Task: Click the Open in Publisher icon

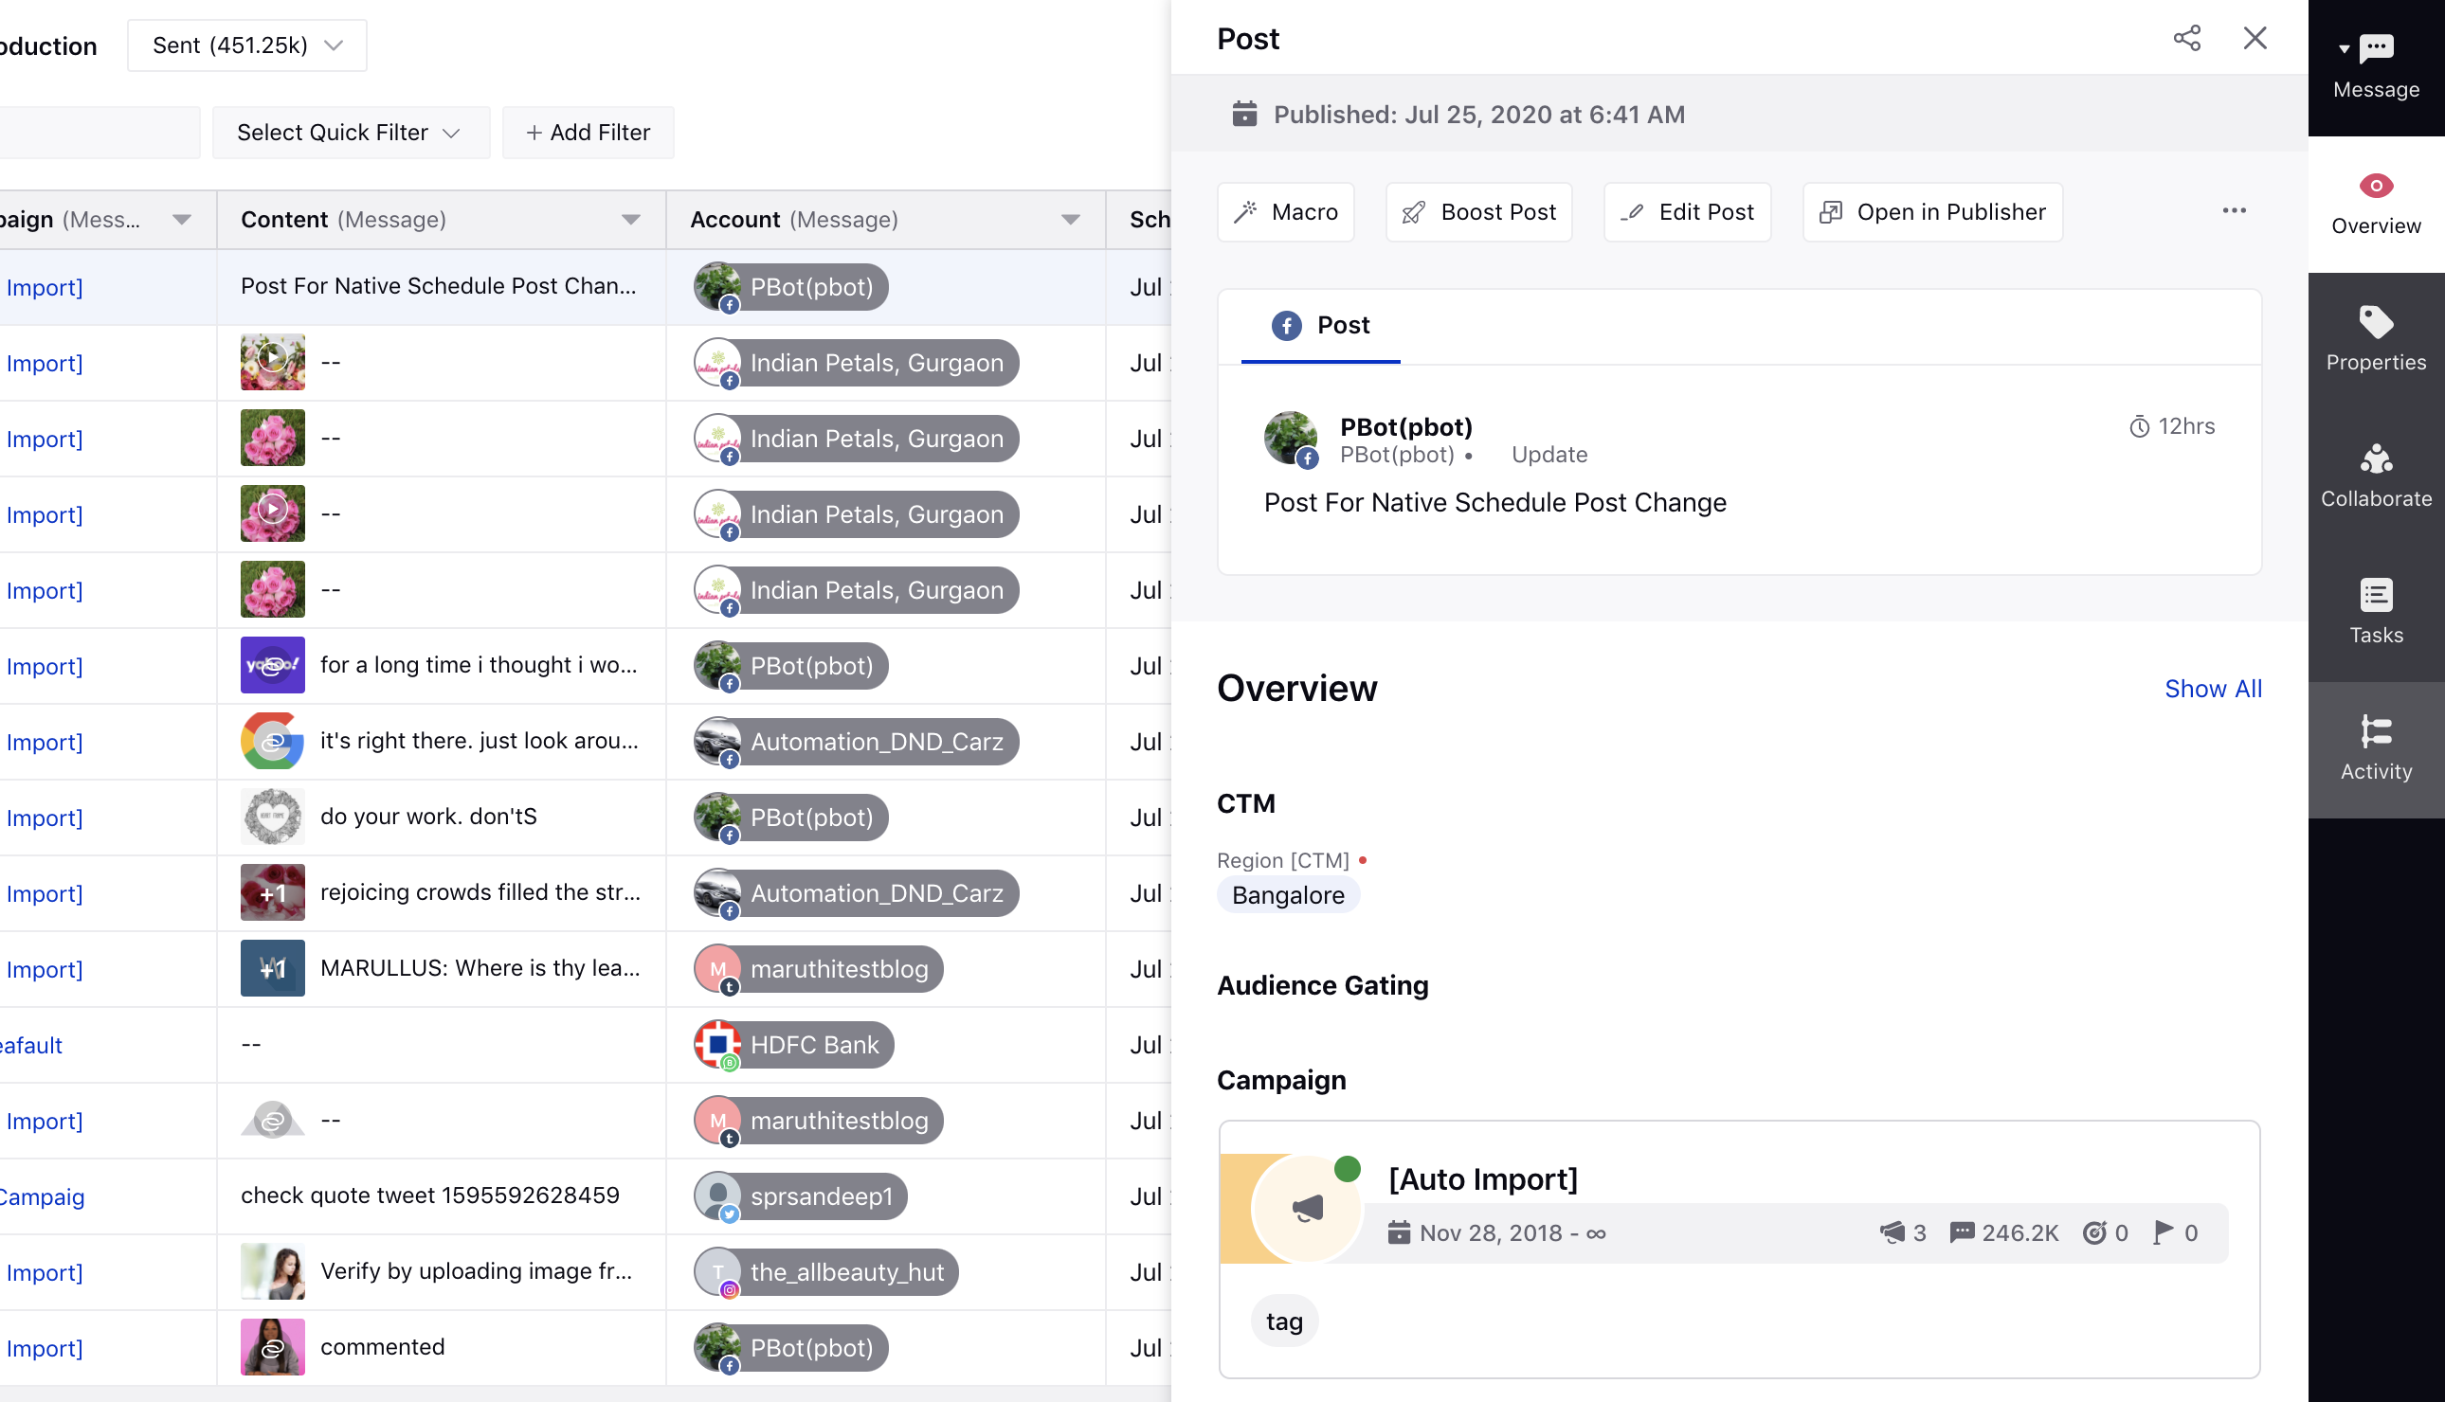Action: click(1830, 211)
